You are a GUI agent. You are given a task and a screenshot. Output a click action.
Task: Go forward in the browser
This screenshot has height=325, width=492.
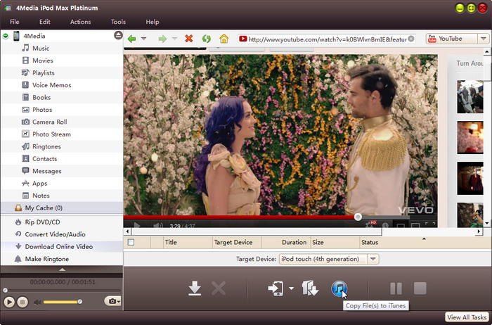[162, 39]
